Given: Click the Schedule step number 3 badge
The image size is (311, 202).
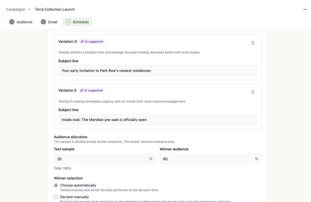Looking at the screenshot, I should point(68,22).
